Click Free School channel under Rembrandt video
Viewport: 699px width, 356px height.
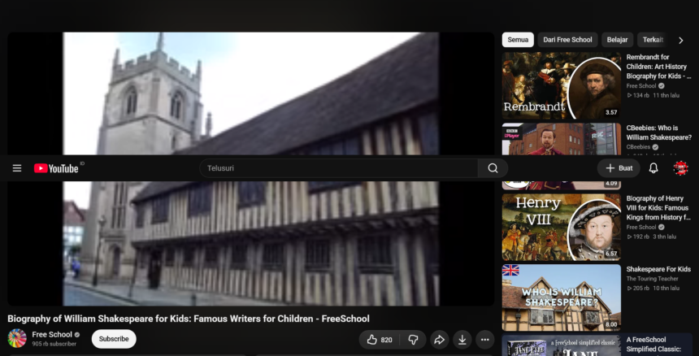(x=641, y=86)
